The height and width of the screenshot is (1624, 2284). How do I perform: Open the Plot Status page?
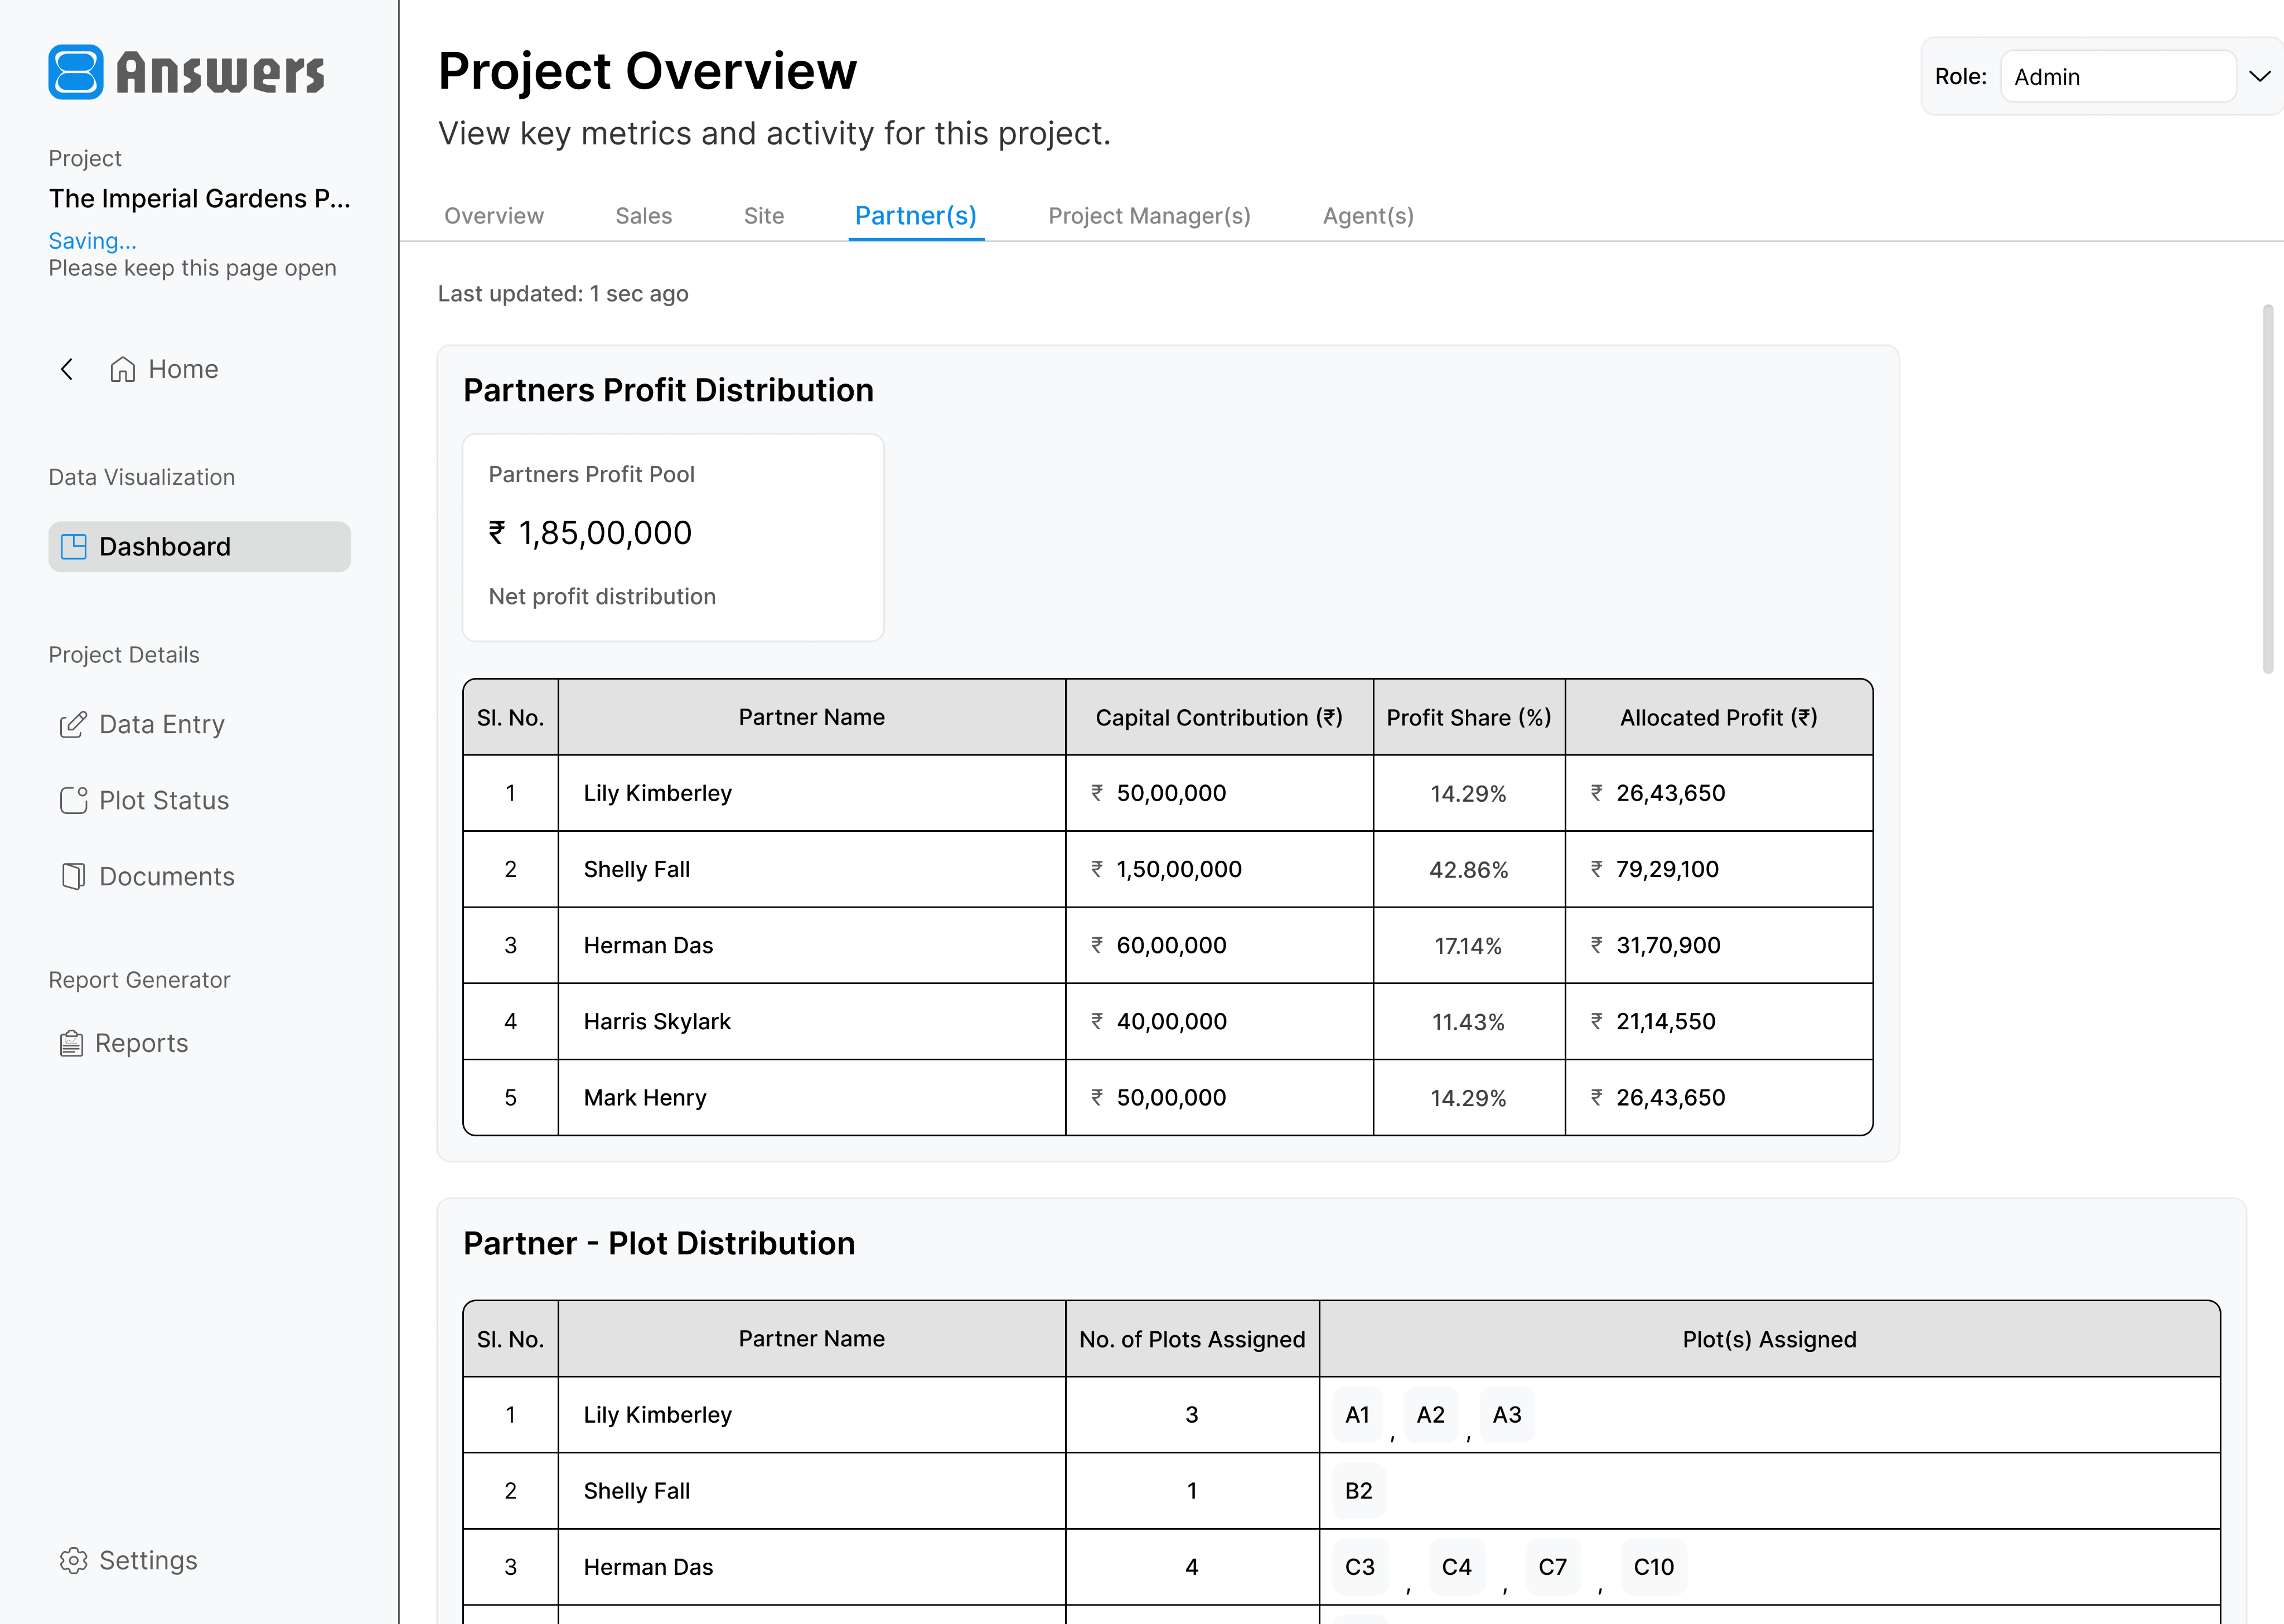tap(145, 800)
